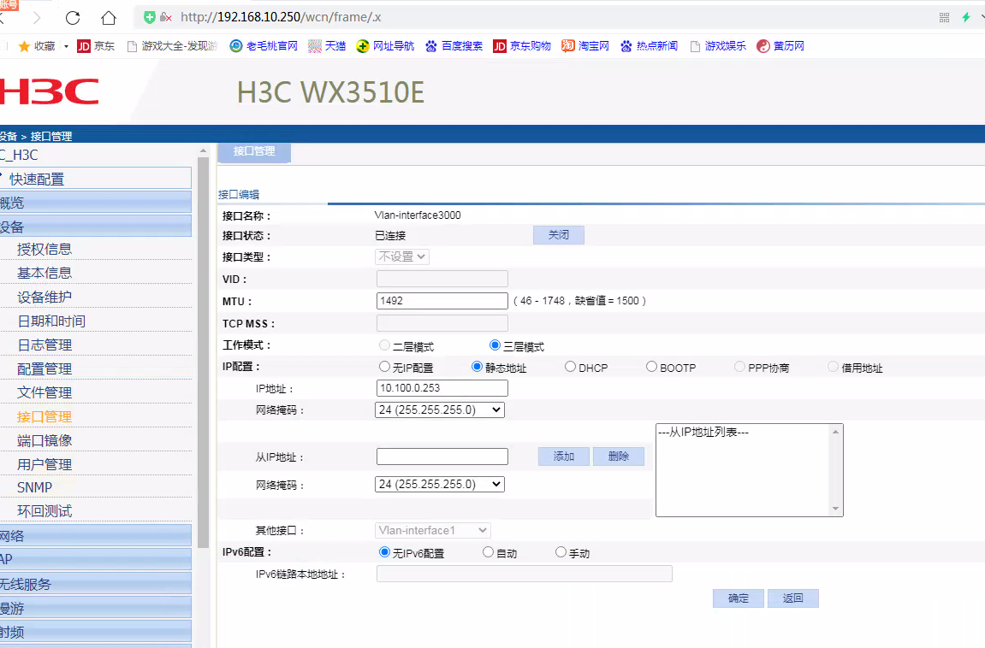Viewport: 985px width, 648px height.
Task: Click the browser reload icon
Action: pyautogui.click(x=73, y=18)
